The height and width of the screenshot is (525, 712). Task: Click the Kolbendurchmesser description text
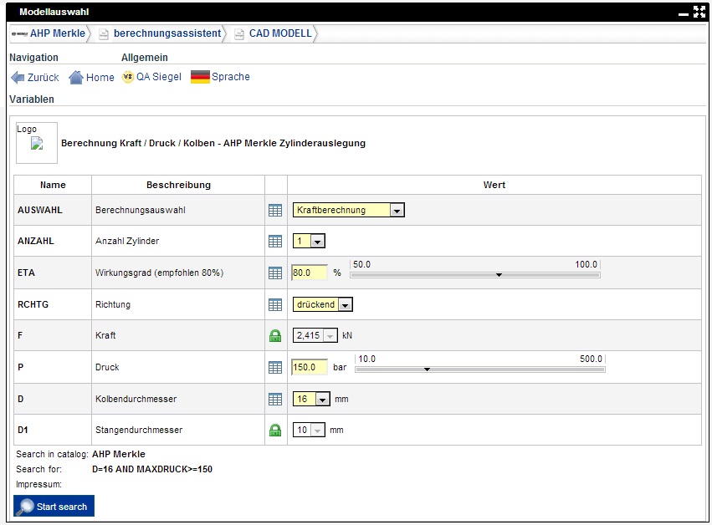click(136, 399)
